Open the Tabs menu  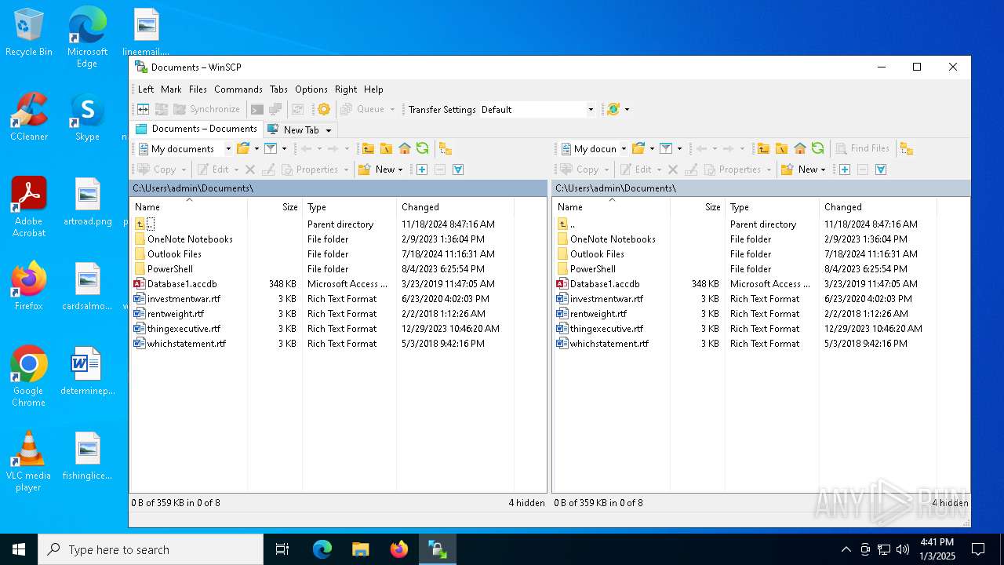[x=278, y=89]
